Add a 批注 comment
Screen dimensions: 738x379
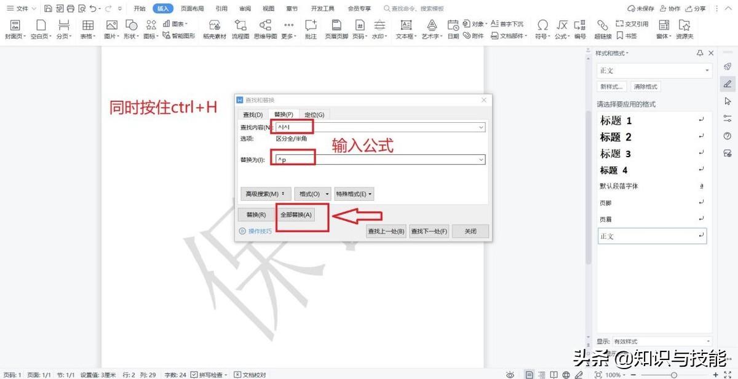click(x=310, y=28)
